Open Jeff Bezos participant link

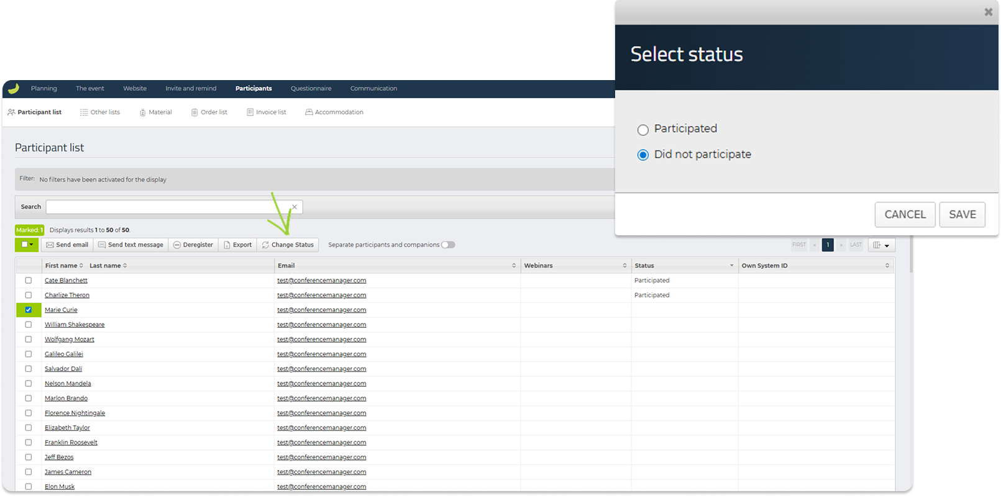click(59, 458)
